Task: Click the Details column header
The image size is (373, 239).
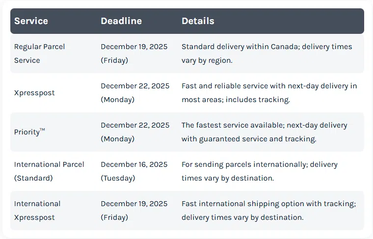Action: (x=198, y=21)
